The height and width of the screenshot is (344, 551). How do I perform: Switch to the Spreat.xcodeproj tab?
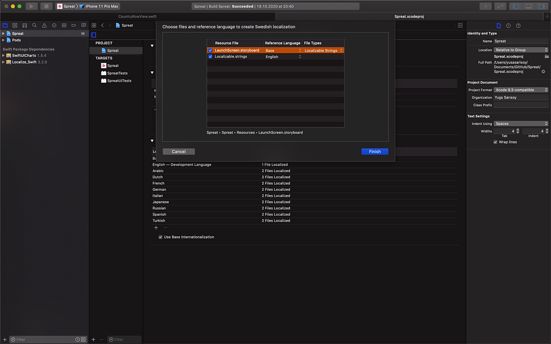click(x=409, y=17)
